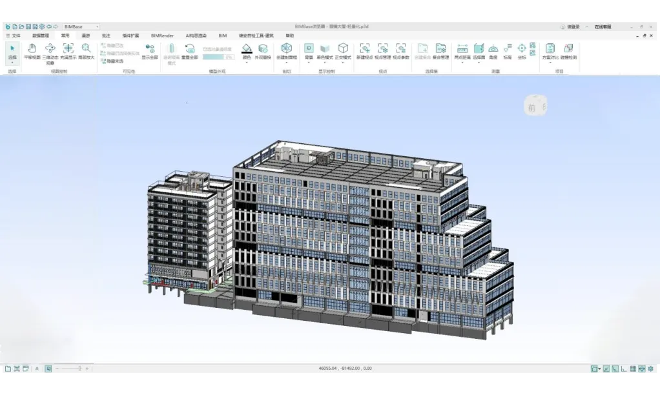
Task: Expand the 背景 background dropdown
Action: click(309, 63)
